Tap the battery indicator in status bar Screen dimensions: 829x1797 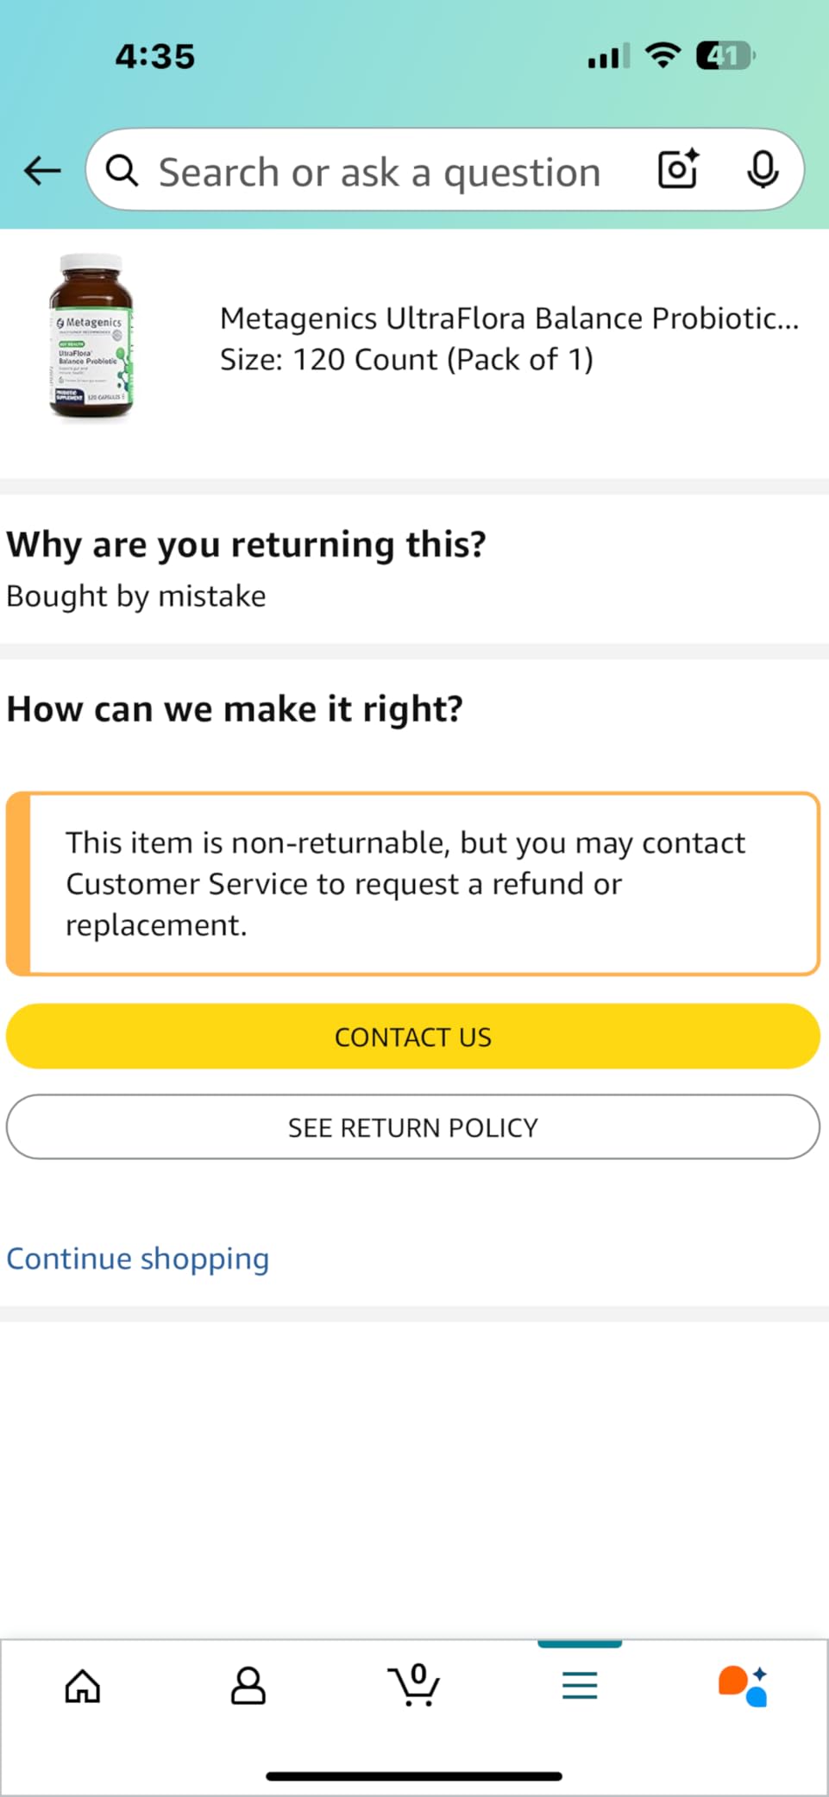725,56
